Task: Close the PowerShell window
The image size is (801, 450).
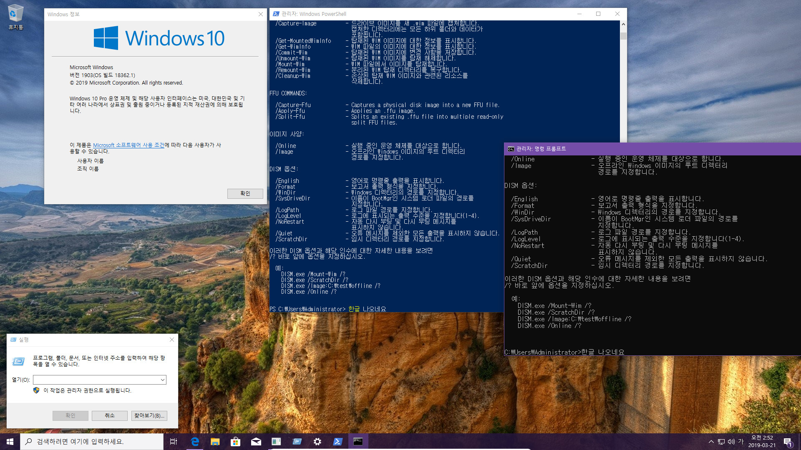Action: point(617,14)
